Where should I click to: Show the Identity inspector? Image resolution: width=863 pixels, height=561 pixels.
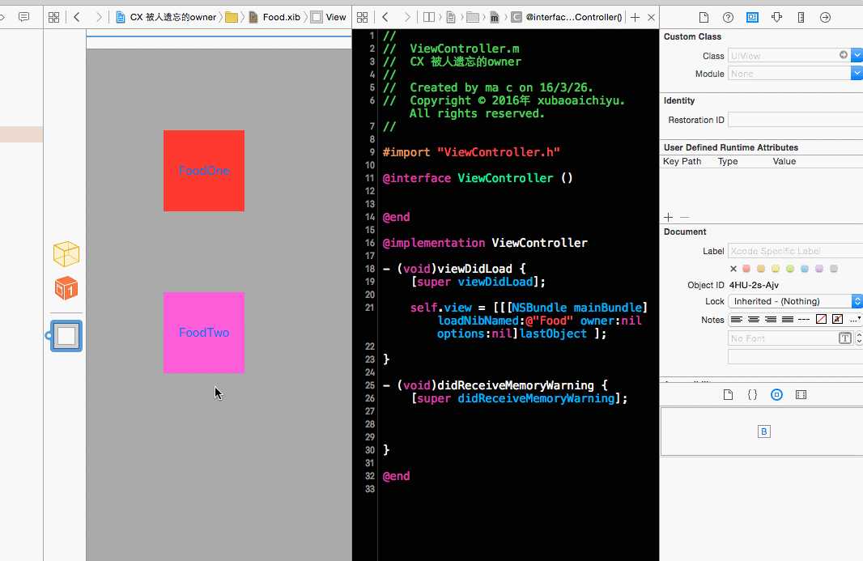click(752, 18)
